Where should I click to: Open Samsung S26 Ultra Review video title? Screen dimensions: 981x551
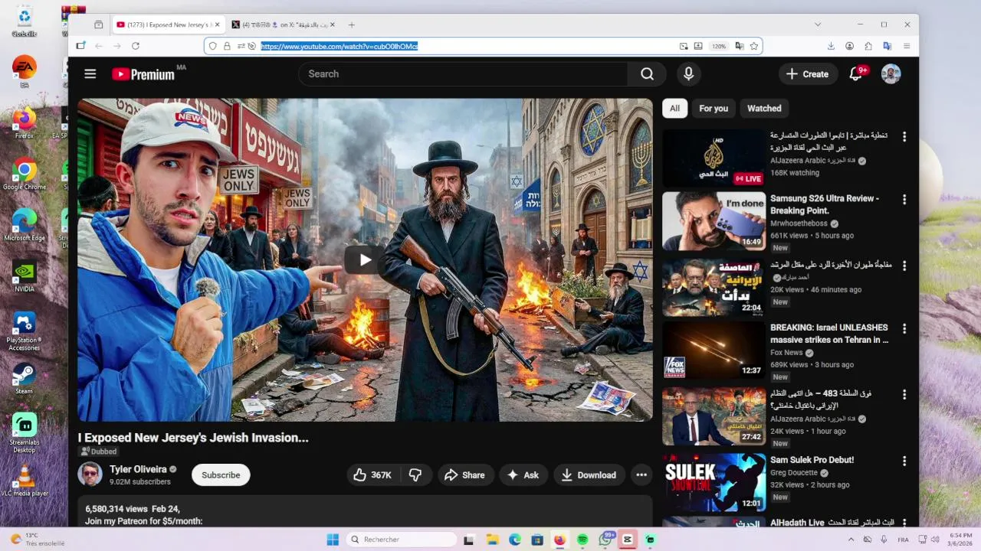[825, 204]
